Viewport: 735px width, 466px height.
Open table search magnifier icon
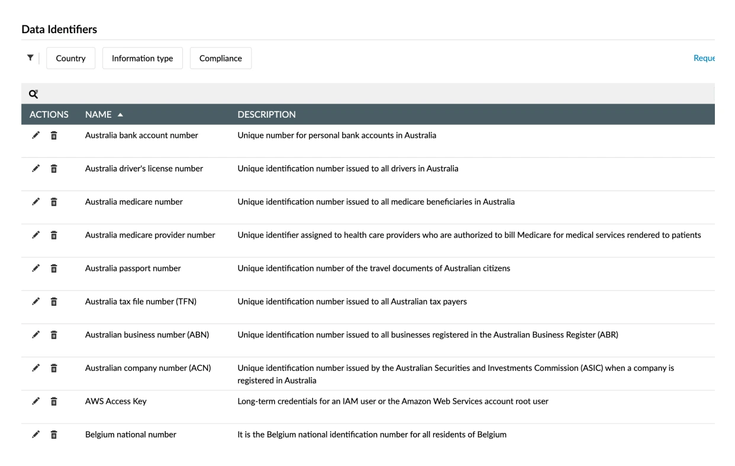point(33,93)
